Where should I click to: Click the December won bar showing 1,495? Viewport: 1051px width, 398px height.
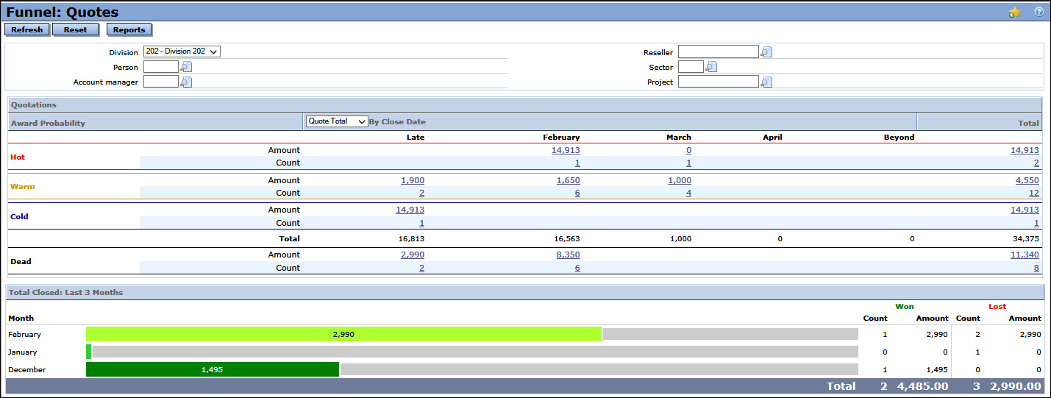pos(212,369)
